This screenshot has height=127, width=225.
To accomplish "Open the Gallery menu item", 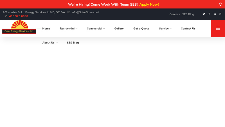I will tap(119, 29).
